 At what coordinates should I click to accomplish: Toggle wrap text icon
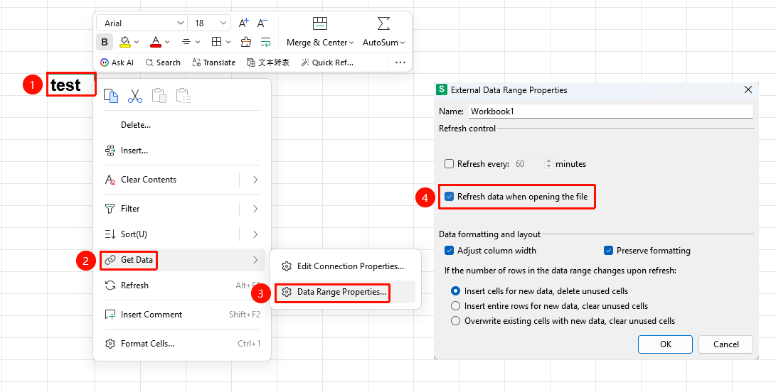coord(266,42)
